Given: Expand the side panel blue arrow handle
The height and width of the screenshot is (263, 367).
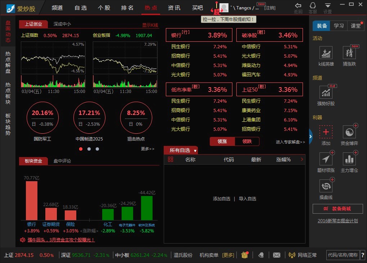Looking at the screenshot, I should [311, 136].
